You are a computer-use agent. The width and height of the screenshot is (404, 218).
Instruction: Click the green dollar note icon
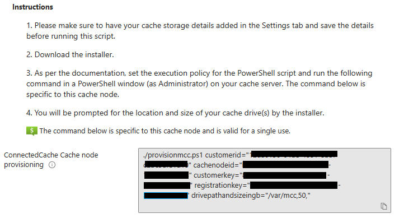[32, 131]
